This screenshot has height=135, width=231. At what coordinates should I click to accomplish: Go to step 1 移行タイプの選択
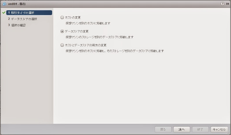pos(29,13)
